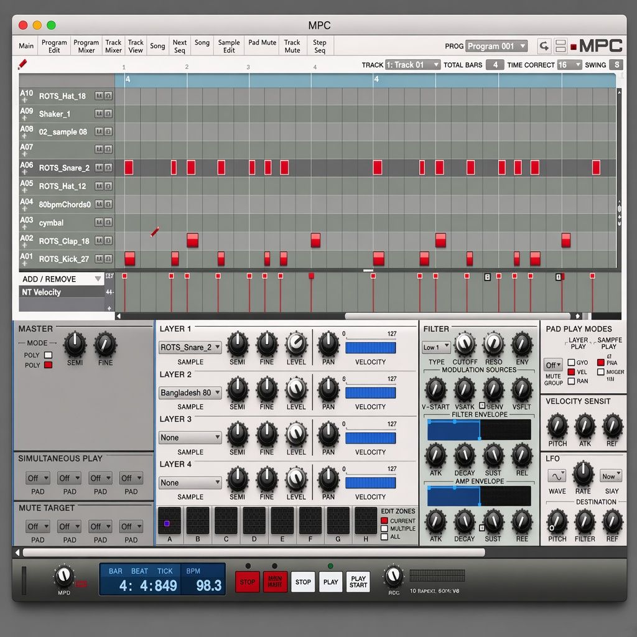Image resolution: width=637 pixels, height=637 pixels.
Task: Click the A10 pad plus icon
Action: (x=24, y=100)
